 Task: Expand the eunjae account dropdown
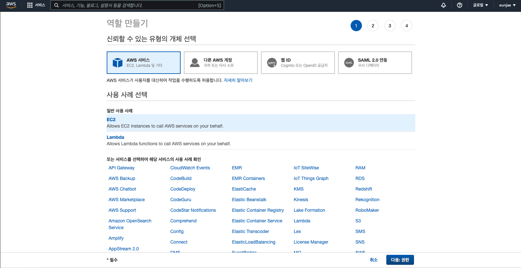[x=507, y=5]
